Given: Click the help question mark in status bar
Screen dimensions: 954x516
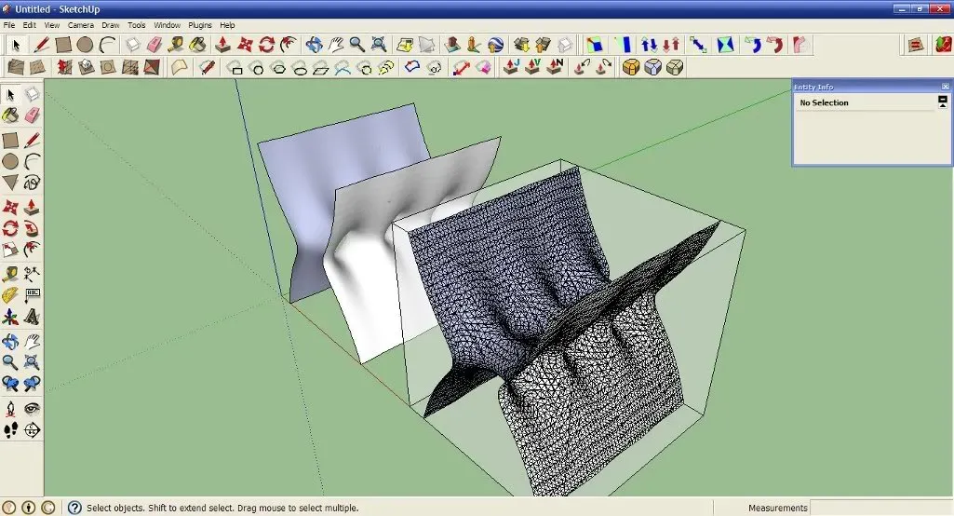Looking at the screenshot, I should [74, 508].
